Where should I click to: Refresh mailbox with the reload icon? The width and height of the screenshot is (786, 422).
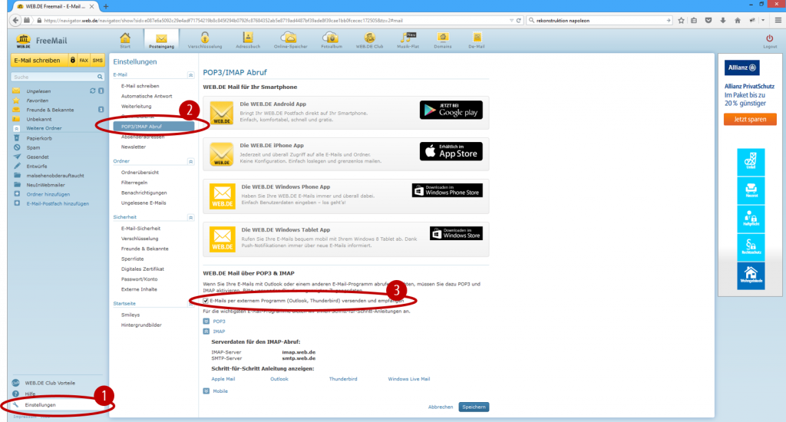92,91
